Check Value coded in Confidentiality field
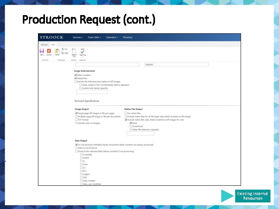The image size is (279, 209). [x=81, y=85]
